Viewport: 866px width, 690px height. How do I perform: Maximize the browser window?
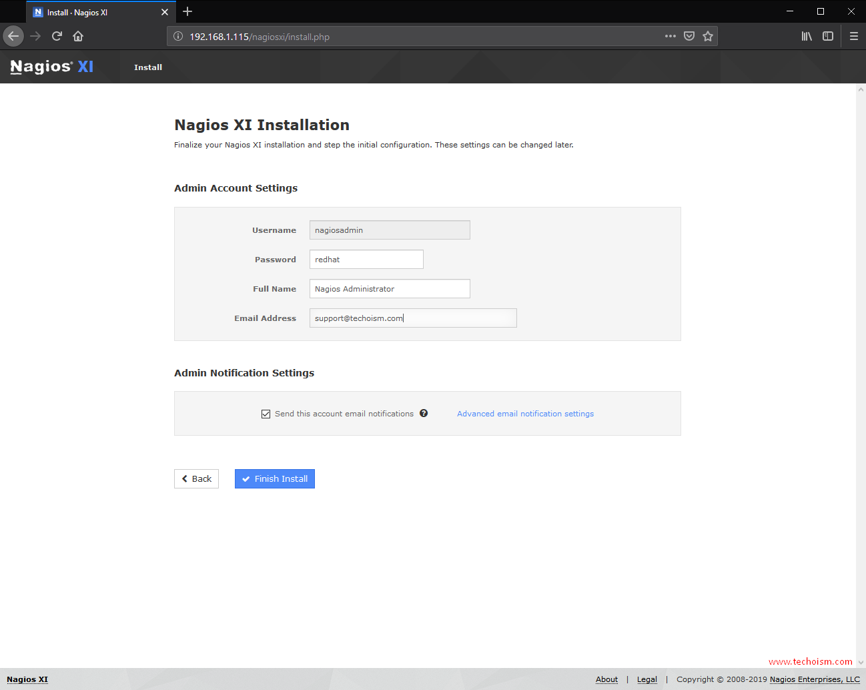(x=821, y=11)
